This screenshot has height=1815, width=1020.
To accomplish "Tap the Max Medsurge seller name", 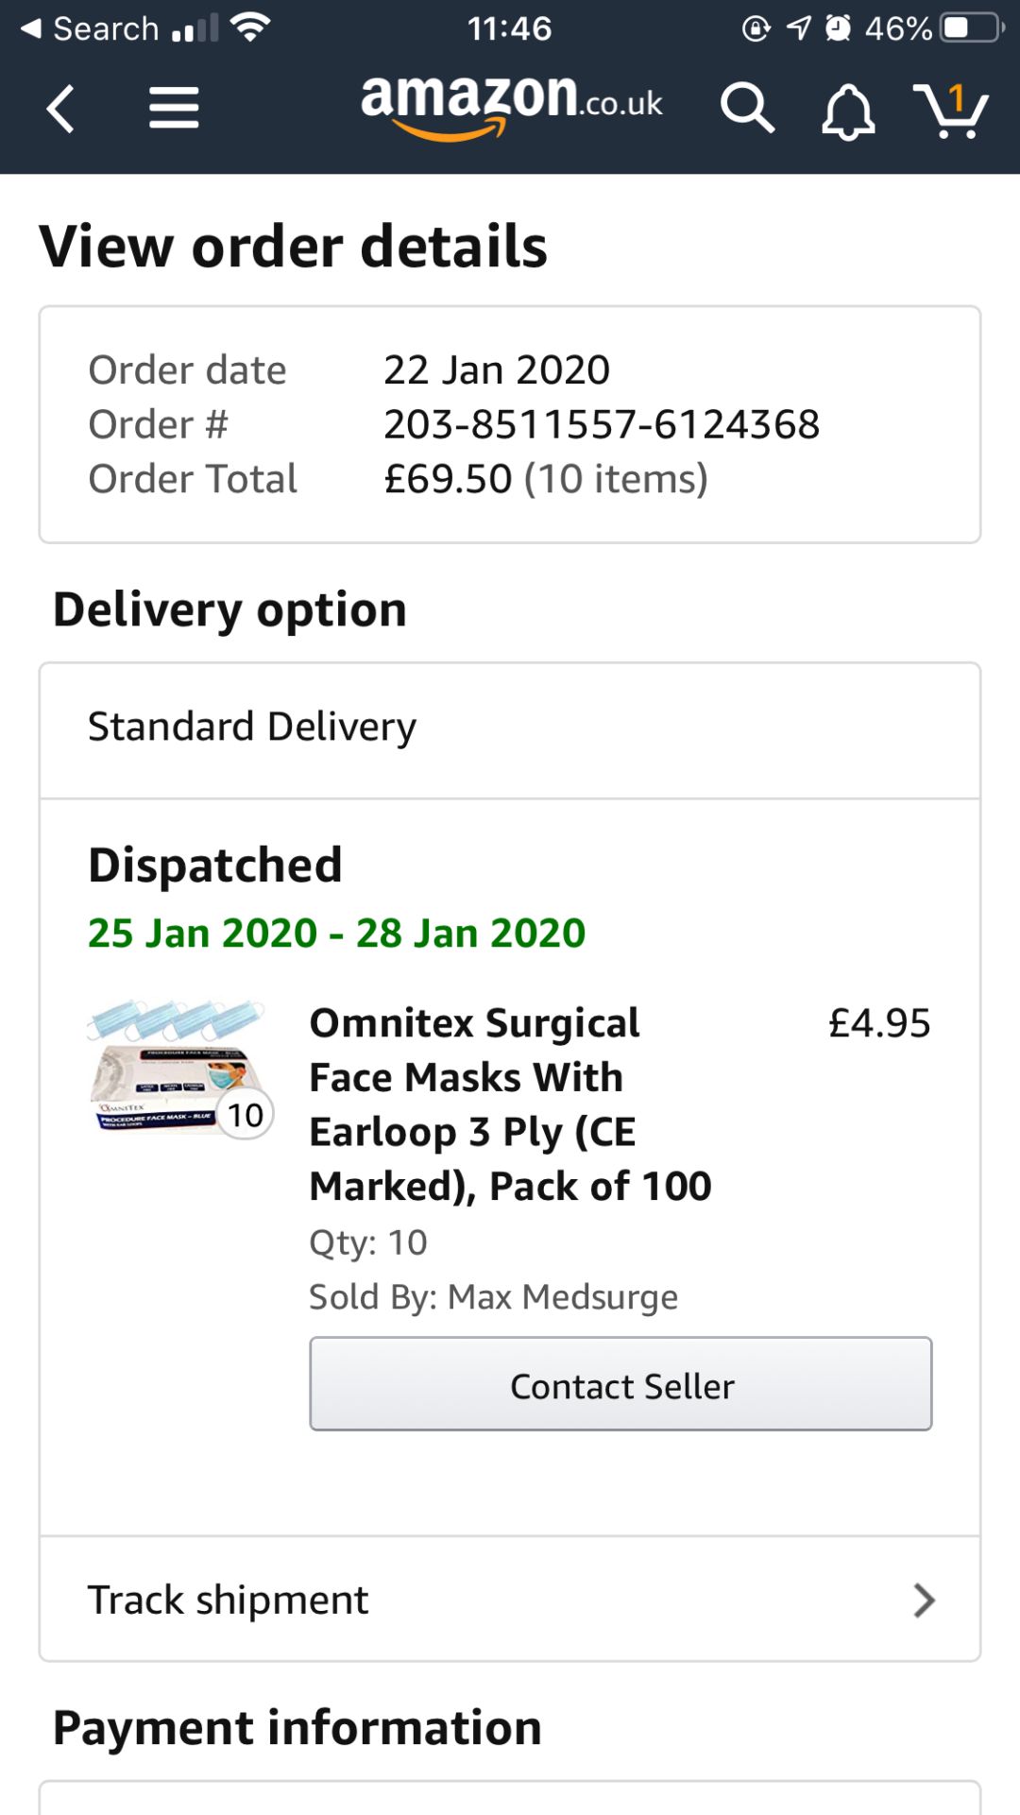I will coord(563,1297).
